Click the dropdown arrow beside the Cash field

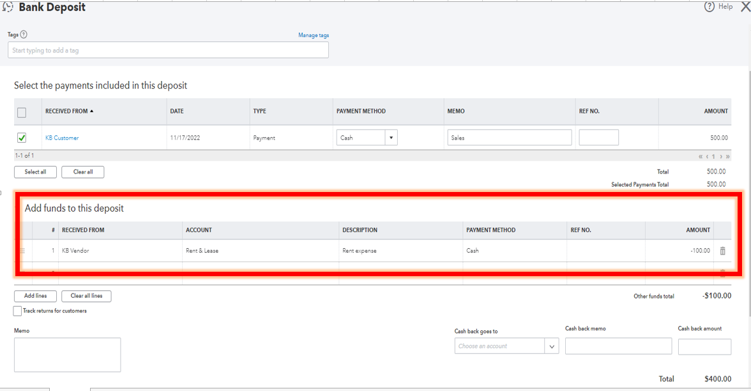[391, 136]
